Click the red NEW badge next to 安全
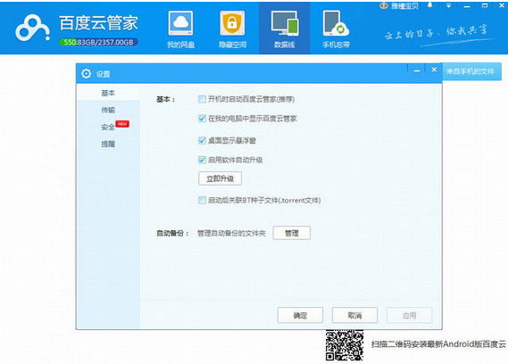 click(x=122, y=124)
